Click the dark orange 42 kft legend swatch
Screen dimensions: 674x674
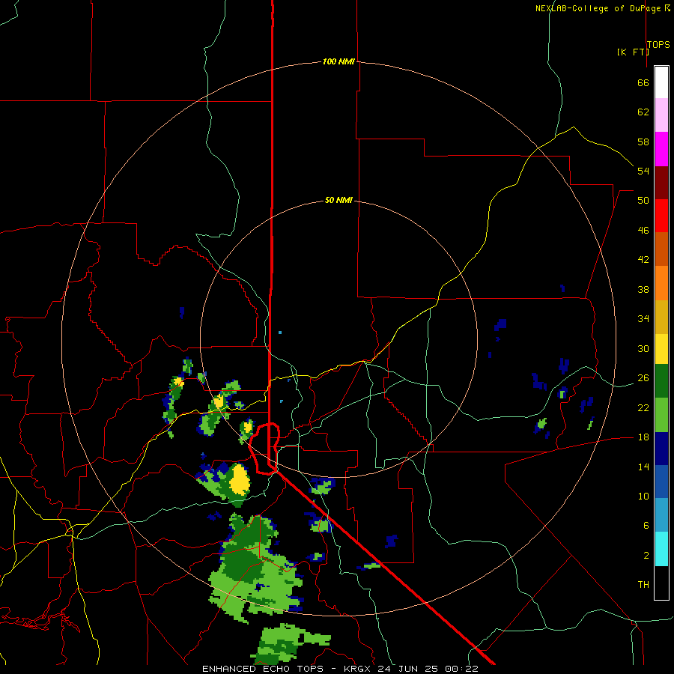(661, 249)
